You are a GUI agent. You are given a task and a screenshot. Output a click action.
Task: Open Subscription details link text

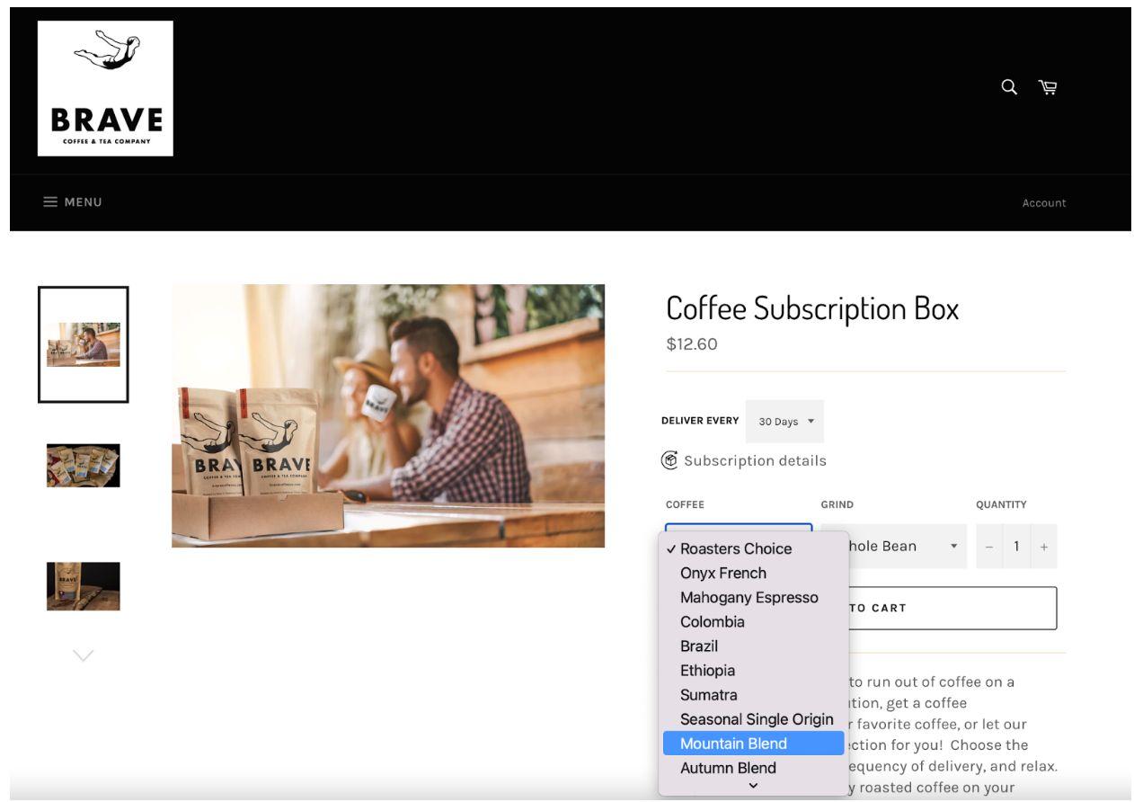click(x=755, y=461)
